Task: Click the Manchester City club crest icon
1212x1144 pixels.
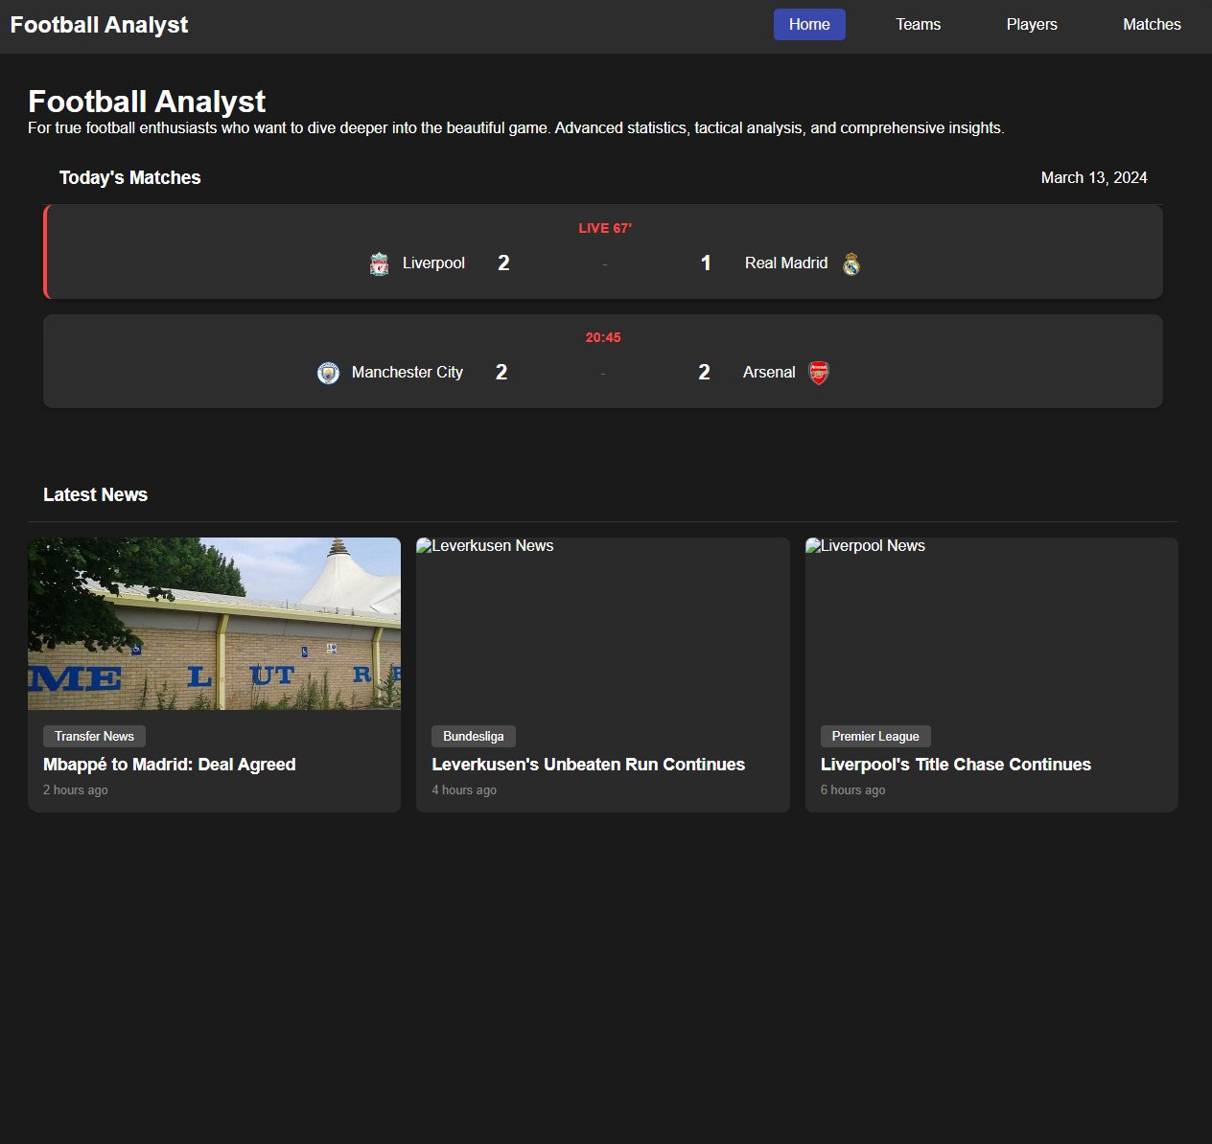Action: point(328,373)
